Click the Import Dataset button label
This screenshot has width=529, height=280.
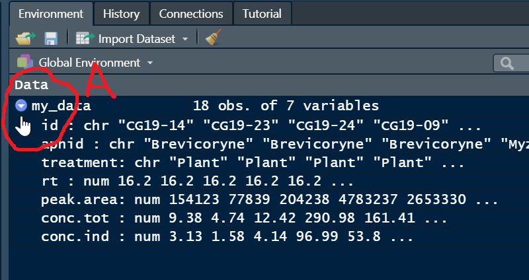click(137, 39)
